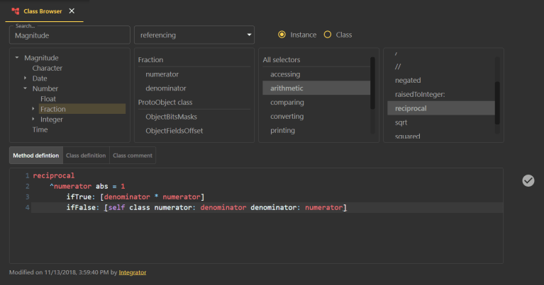Open the referencing dropdown
The width and height of the screenshot is (544, 285).
coord(194,35)
